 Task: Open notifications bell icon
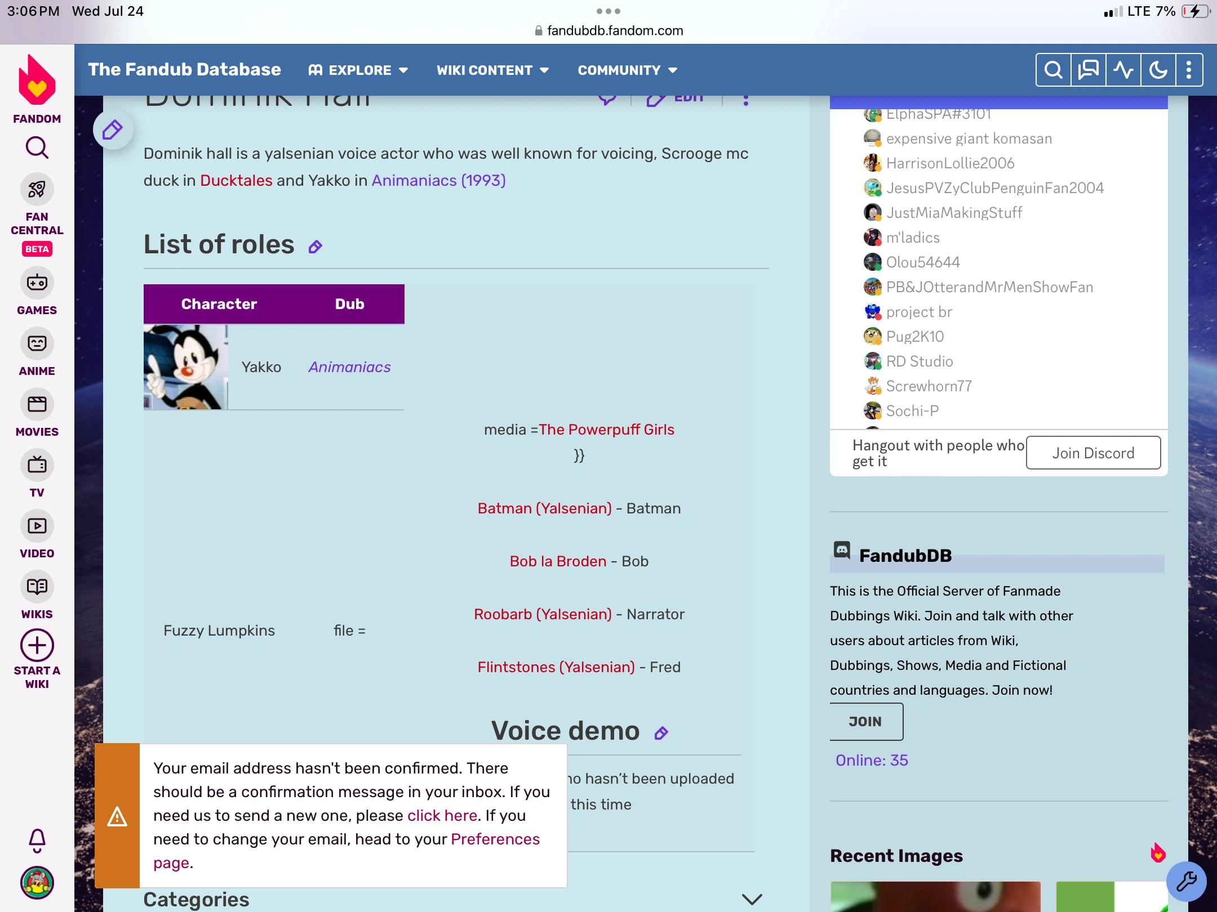(37, 841)
